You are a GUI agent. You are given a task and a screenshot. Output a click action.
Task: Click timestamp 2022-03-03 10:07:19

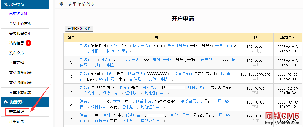(288, 104)
